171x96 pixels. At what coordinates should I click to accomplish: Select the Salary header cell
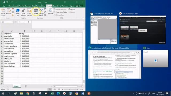[24, 34]
